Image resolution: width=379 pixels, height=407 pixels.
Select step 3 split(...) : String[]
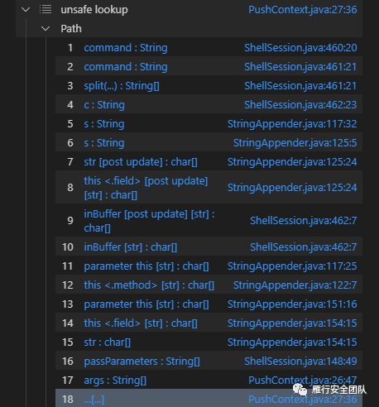pos(122,86)
